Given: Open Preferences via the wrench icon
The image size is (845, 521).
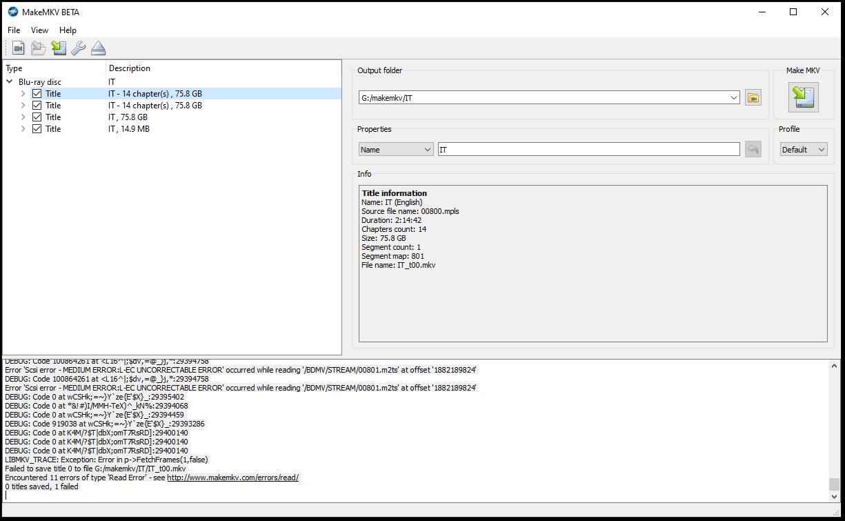Looking at the screenshot, I should (x=79, y=48).
